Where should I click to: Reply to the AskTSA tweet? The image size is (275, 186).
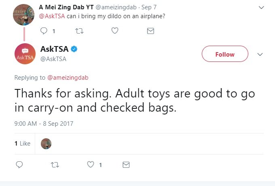coord(19,165)
